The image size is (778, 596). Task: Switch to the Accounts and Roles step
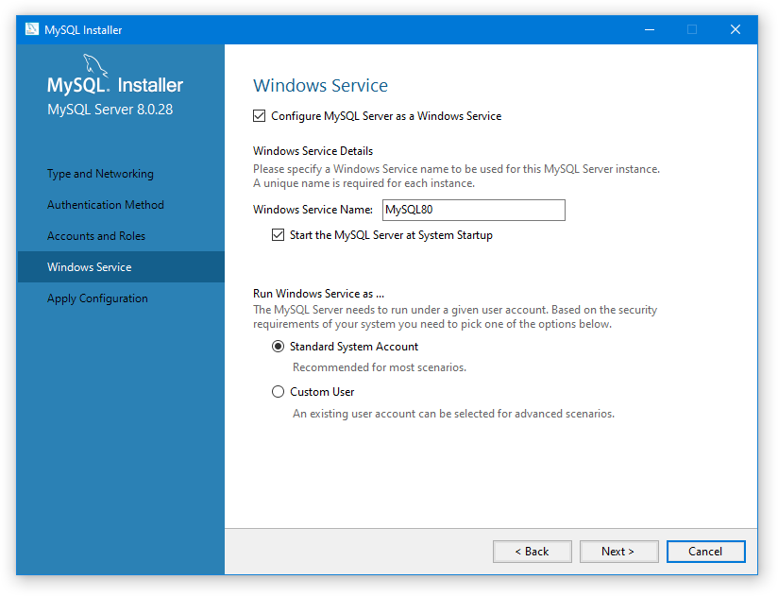pos(96,236)
